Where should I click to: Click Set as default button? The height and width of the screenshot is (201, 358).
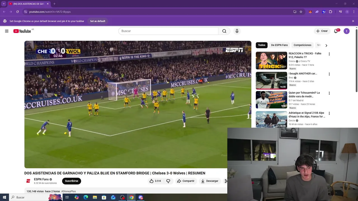click(98, 21)
